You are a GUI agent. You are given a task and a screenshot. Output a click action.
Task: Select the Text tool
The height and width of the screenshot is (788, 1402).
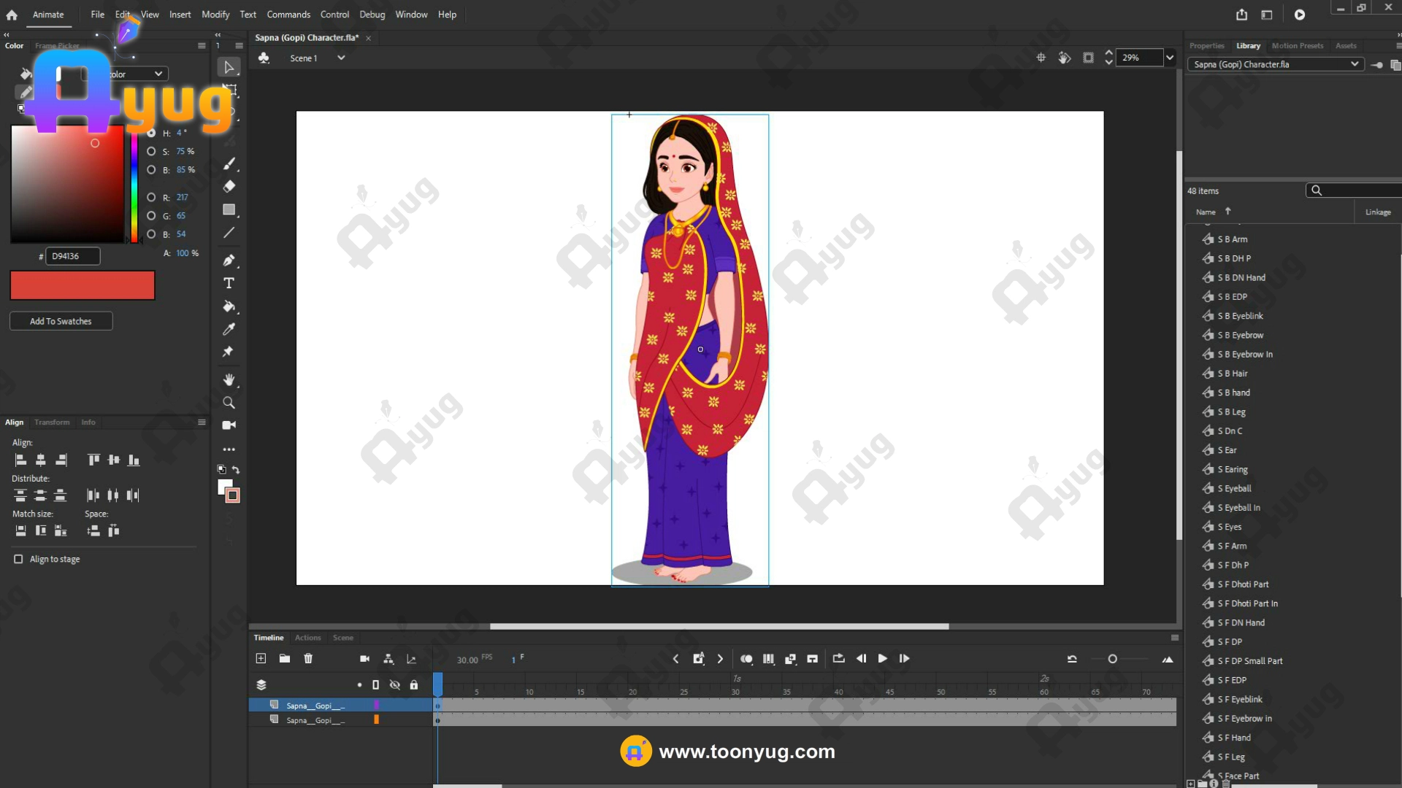coord(229,283)
